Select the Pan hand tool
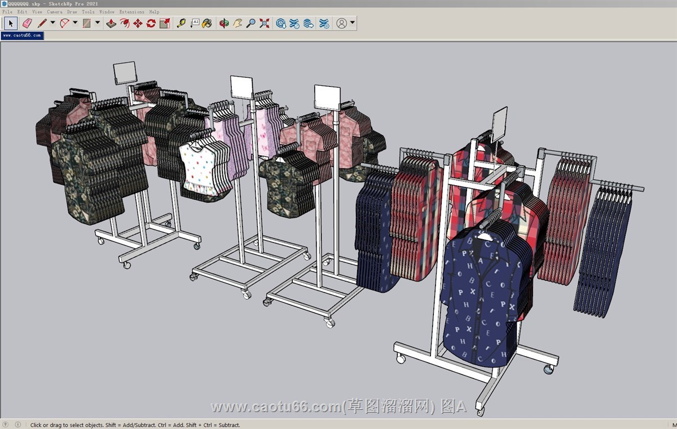This screenshot has height=429, width=677. pyautogui.click(x=238, y=23)
